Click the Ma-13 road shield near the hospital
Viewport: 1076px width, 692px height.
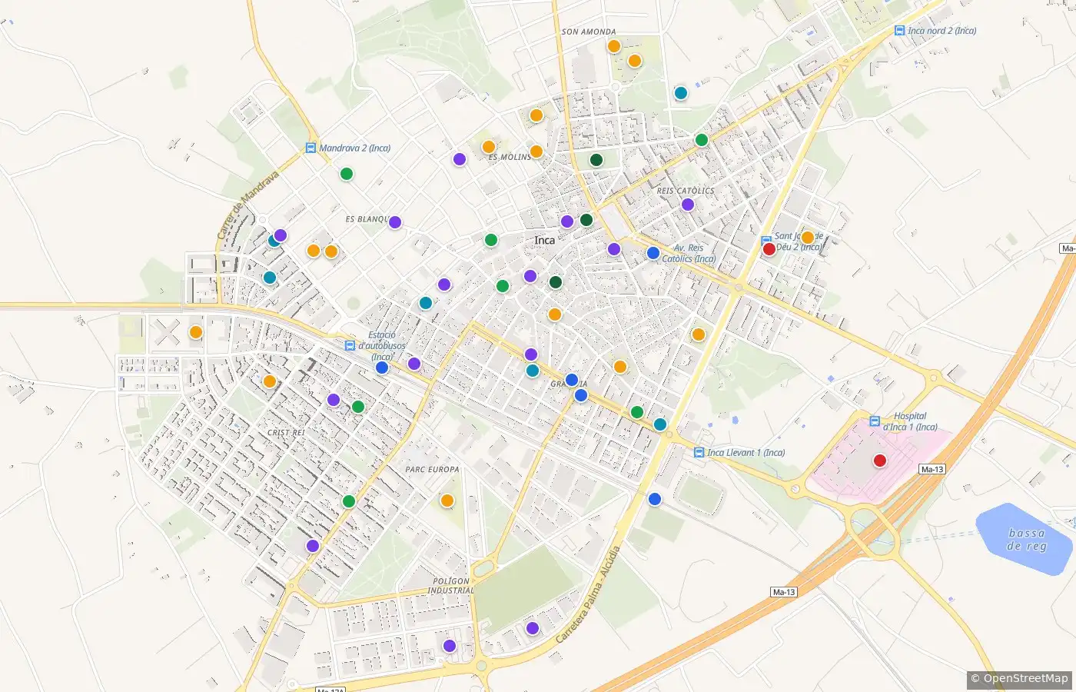(932, 469)
